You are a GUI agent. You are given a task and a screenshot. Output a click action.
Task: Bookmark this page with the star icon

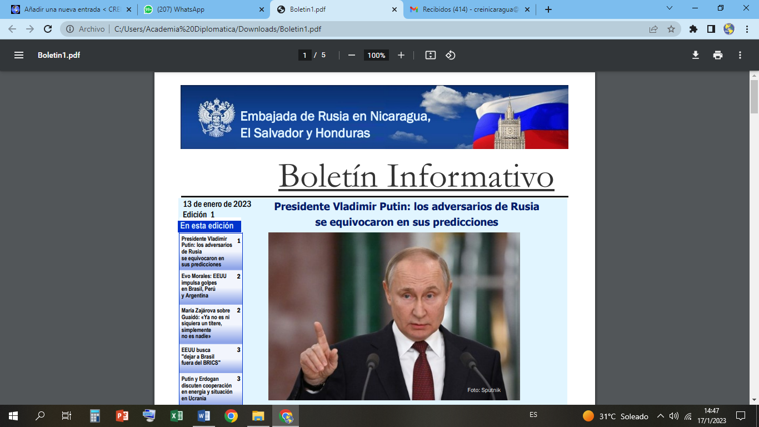point(671,29)
